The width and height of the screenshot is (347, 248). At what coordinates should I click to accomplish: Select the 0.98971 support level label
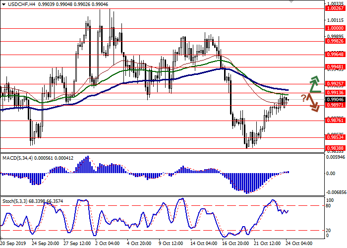click(335, 105)
